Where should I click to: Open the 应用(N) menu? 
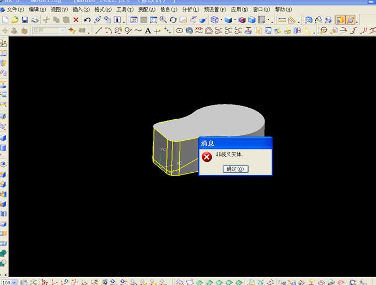coord(239,9)
